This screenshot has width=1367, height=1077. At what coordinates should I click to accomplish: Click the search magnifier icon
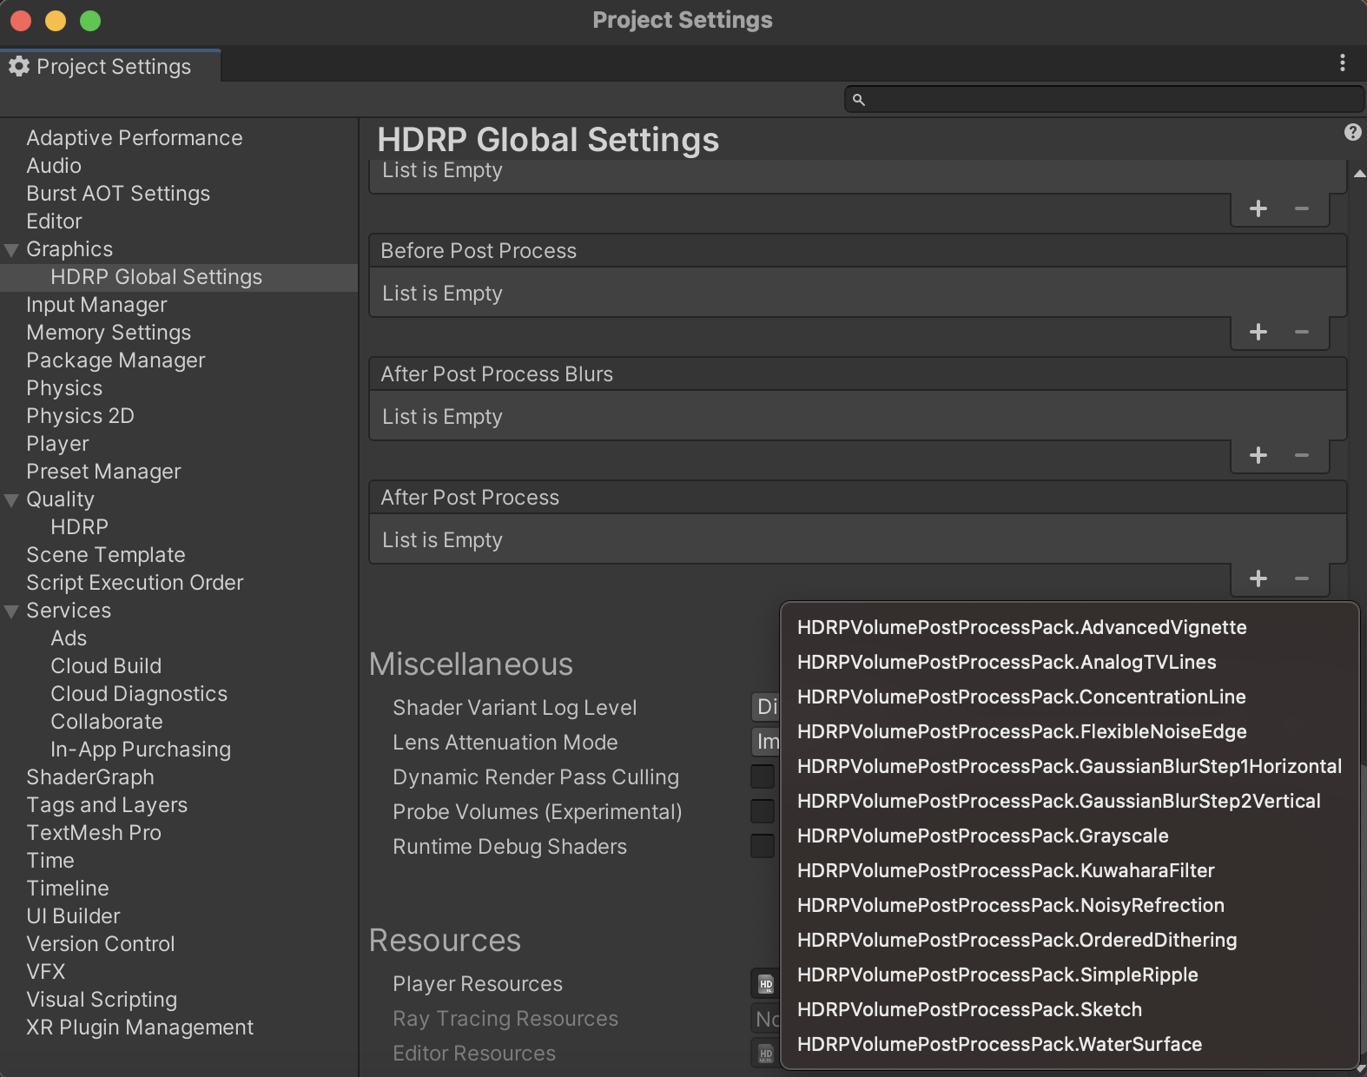point(858,100)
